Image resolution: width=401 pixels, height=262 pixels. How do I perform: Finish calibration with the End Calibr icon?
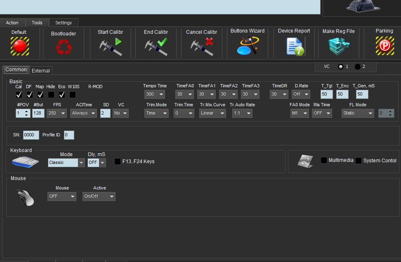[156, 47]
